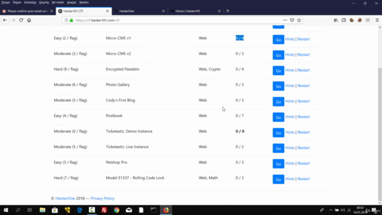Open Hints for Postbook

pos(289,117)
